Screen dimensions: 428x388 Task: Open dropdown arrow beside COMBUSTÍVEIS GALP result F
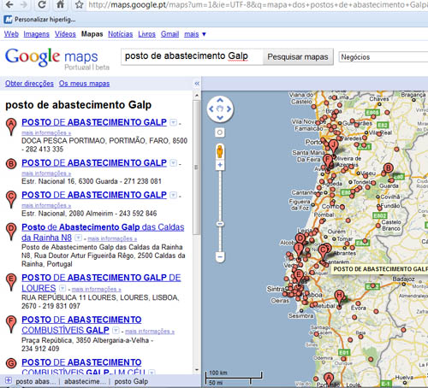(x=116, y=330)
